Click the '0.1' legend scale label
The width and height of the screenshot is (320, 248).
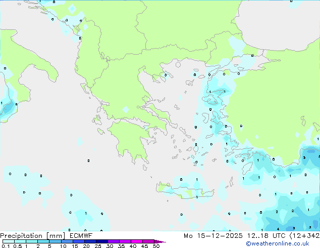pos(6,246)
